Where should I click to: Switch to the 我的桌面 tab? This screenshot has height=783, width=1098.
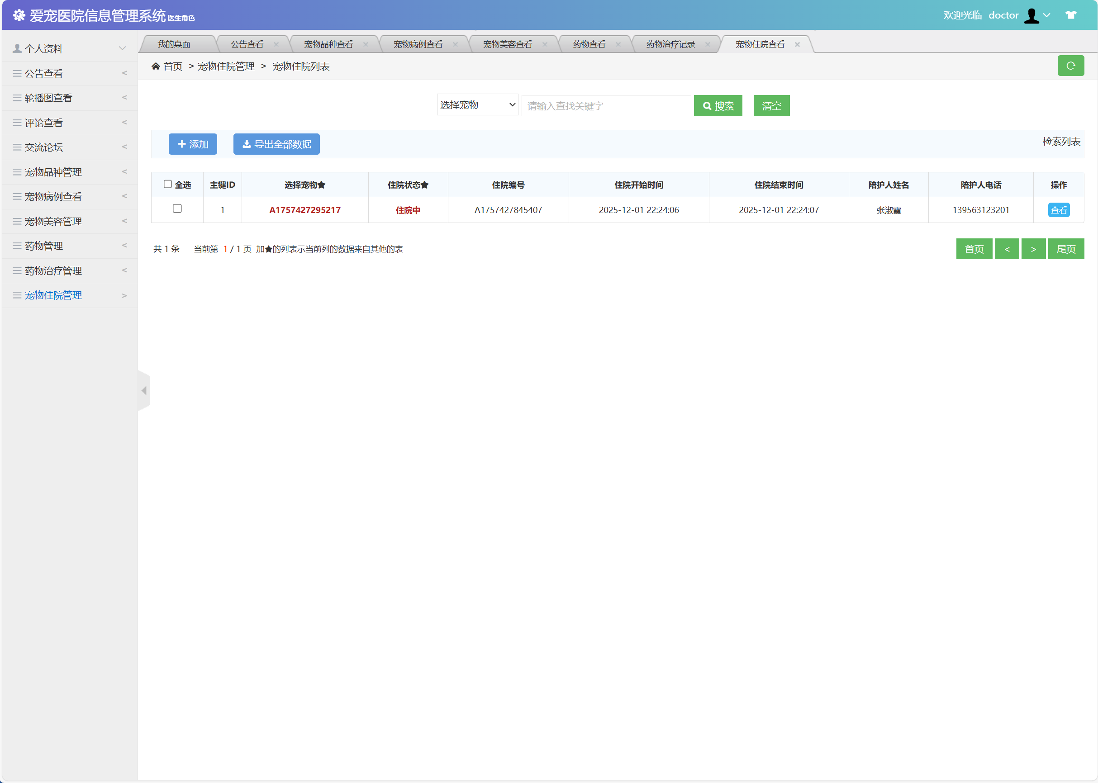click(174, 44)
